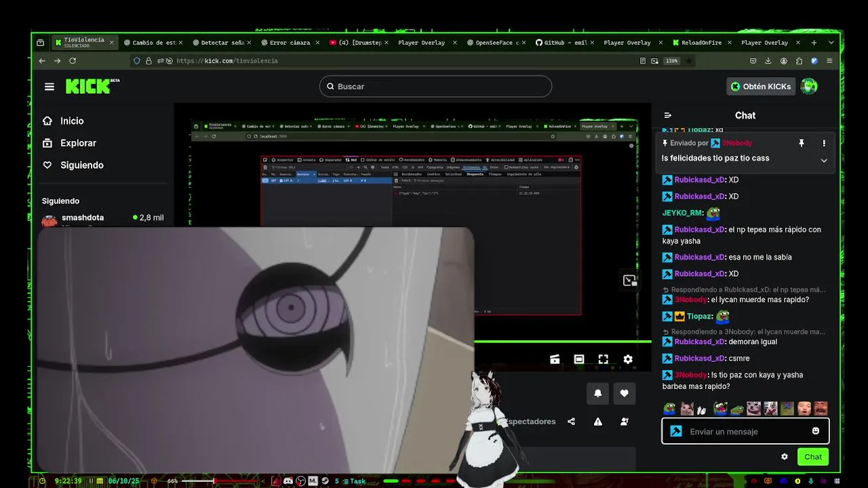Open the Pocket save icon
The image size is (868, 488).
753,61
